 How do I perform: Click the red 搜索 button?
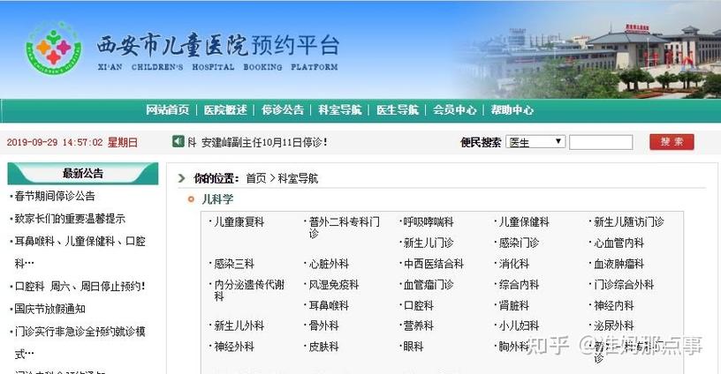pos(672,142)
